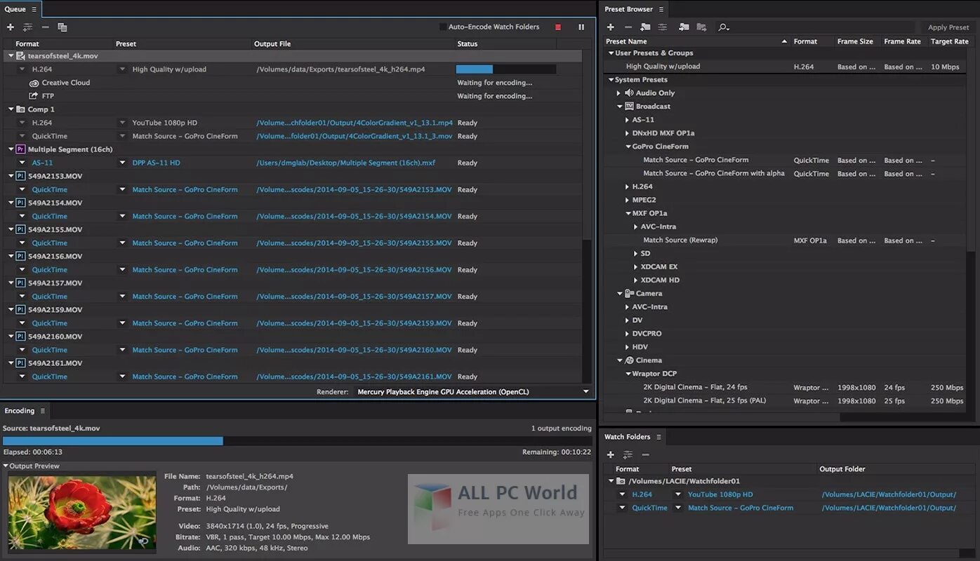
Task: Open the Watch Folders panel menu
Action: point(658,437)
